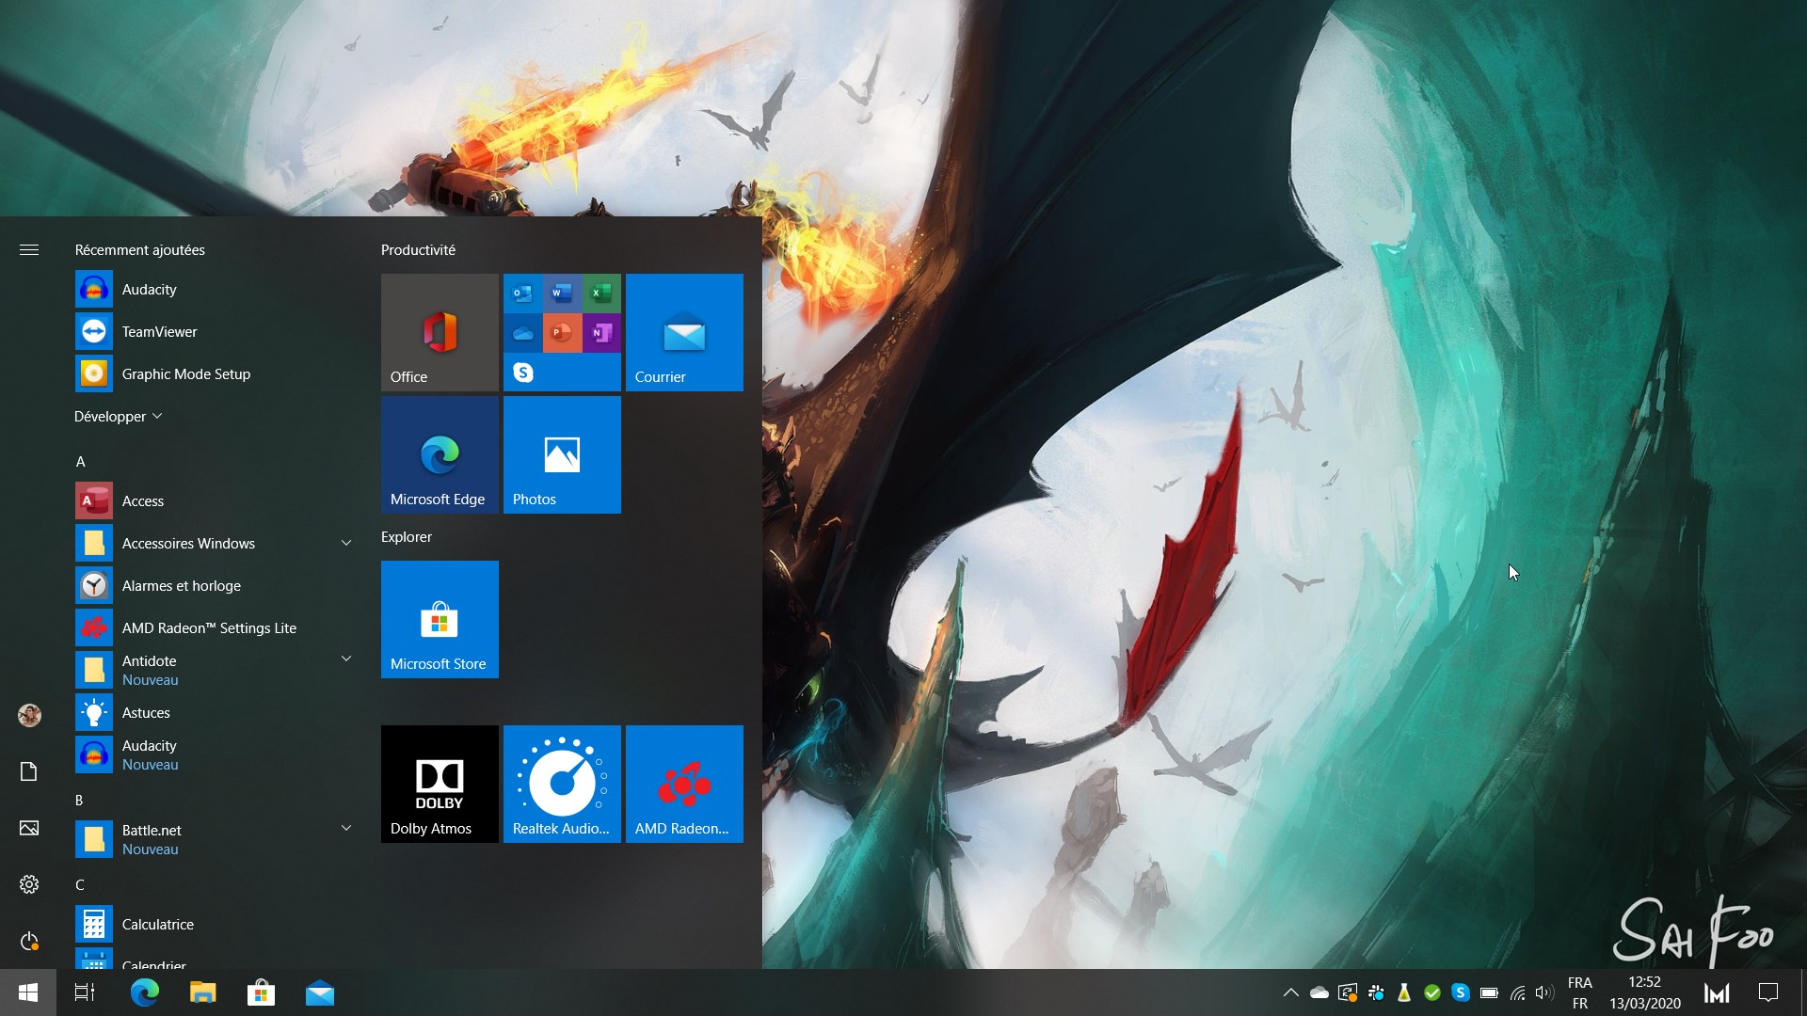Expand the Accessoires Windows folder
Viewport: 1807px width, 1016px height.
(x=215, y=543)
